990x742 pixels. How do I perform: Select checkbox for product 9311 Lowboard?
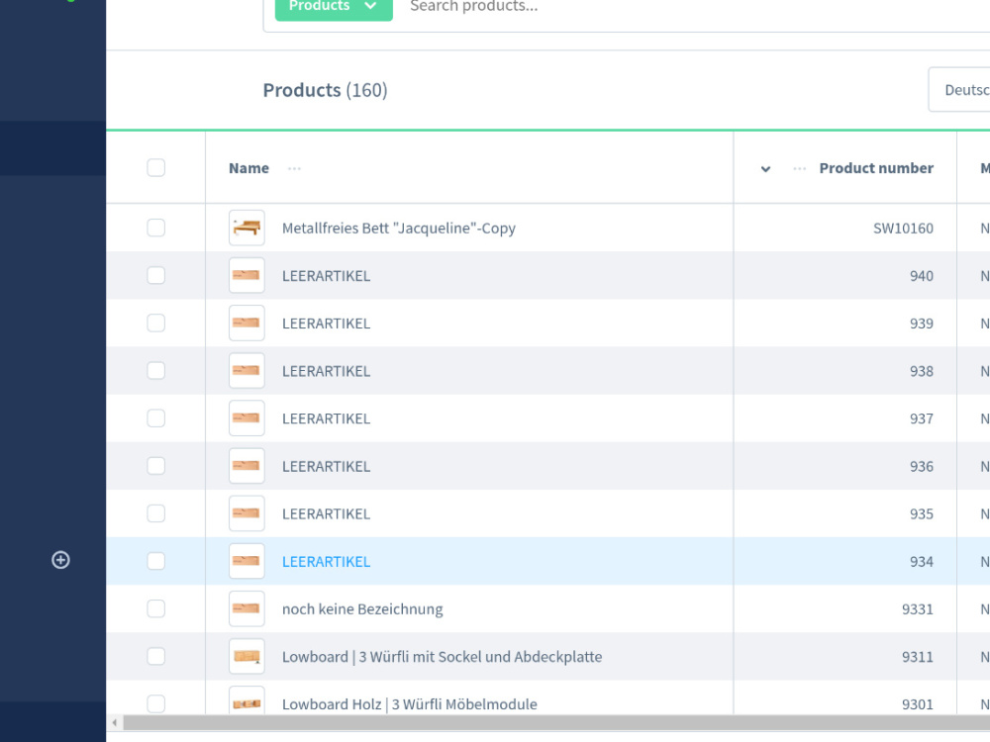point(156,657)
